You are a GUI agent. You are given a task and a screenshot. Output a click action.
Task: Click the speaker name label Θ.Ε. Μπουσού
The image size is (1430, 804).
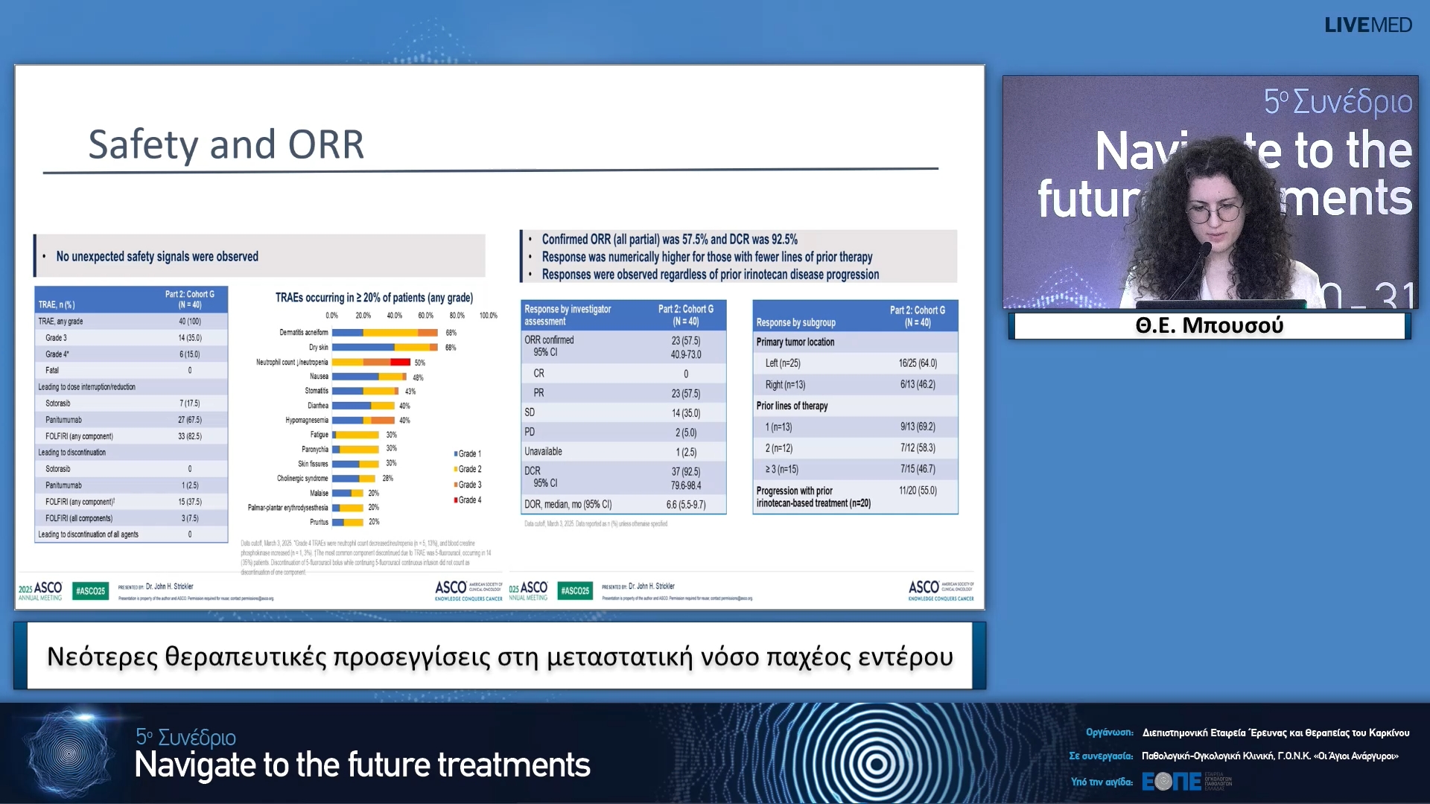pos(1210,326)
